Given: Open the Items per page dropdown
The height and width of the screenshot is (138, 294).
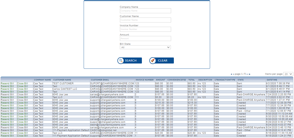Looking at the screenshot, I should tap(288, 74).
